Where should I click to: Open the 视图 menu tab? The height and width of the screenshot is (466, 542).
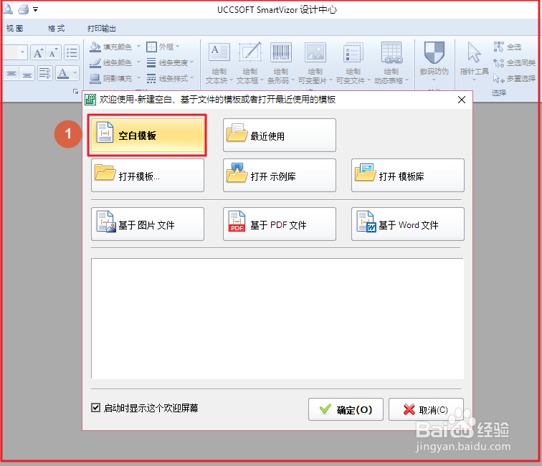[14, 29]
